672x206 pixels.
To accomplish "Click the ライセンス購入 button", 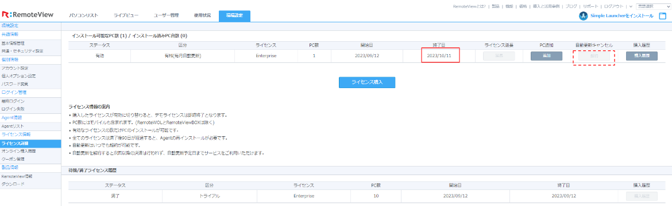I will click(367, 82).
